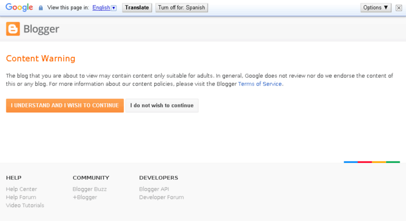Click the orange Blogger logo icon

tap(13, 29)
